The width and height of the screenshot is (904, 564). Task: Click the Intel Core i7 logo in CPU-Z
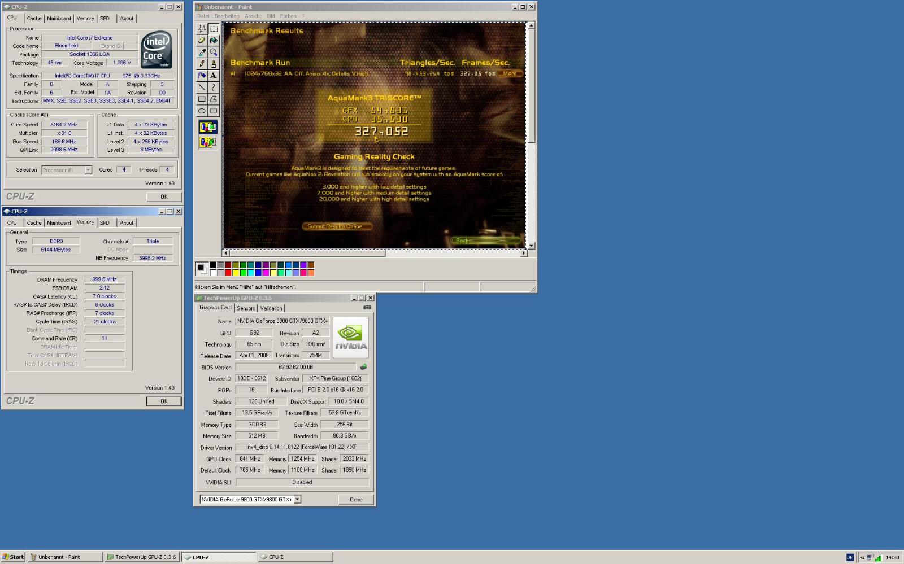click(x=157, y=50)
